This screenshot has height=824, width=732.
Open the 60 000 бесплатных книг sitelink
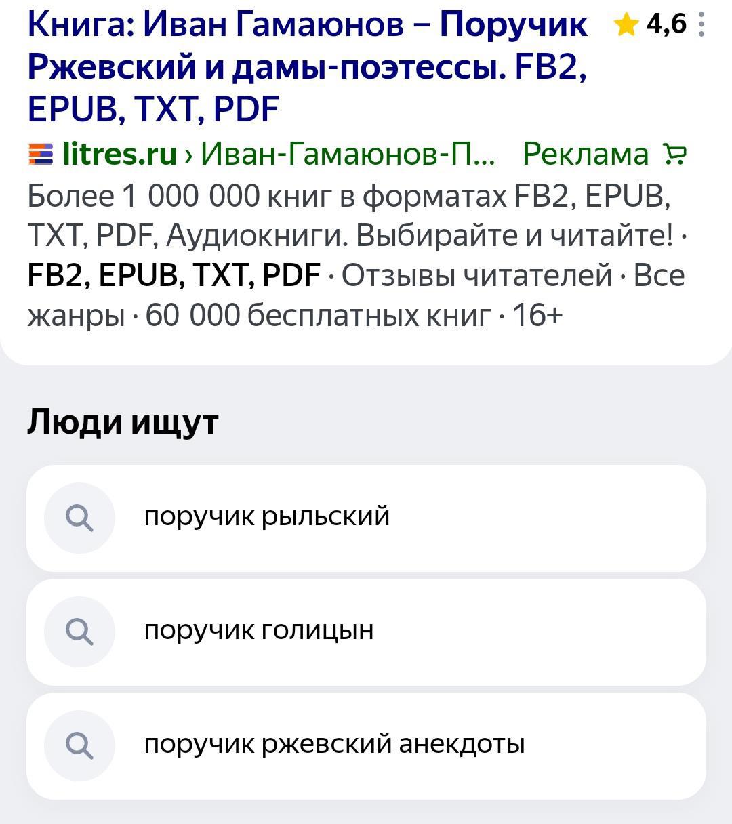pyautogui.click(x=317, y=315)
